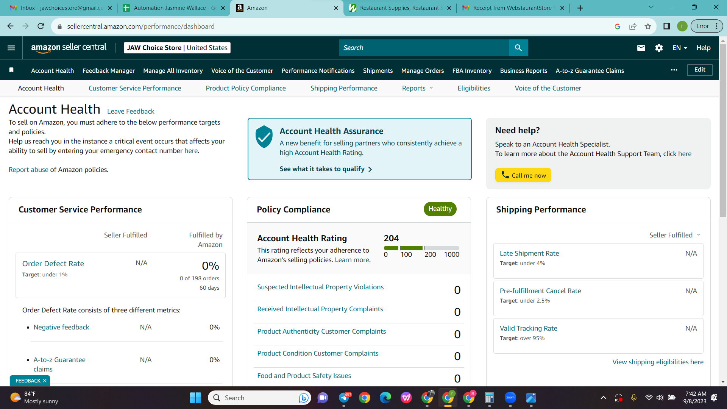Open Calculator from the taskbar

tap(489, 398)
